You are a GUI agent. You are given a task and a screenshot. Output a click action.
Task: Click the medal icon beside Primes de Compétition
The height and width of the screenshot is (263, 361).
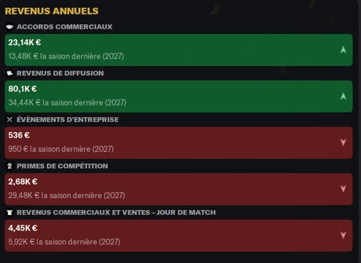[9, 166]
